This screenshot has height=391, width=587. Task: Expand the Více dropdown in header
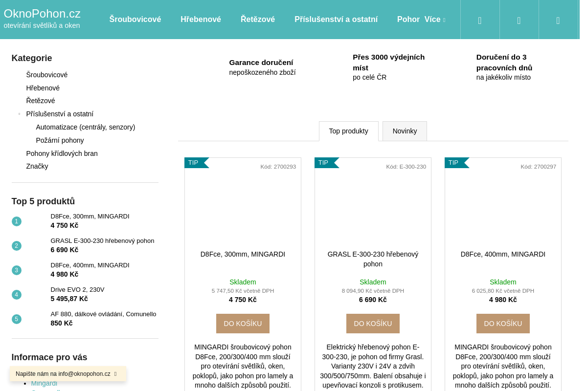(435, 20)
